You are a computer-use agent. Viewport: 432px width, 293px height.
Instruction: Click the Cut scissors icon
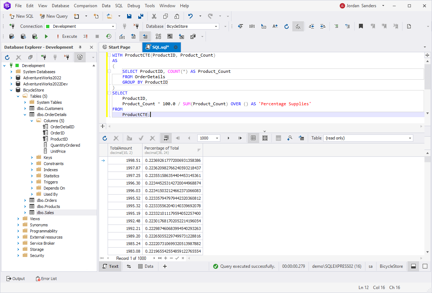(x=154, y=16)
